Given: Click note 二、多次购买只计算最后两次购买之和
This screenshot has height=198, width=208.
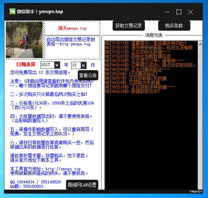Looking at the screenshot, I should (49, 94).
